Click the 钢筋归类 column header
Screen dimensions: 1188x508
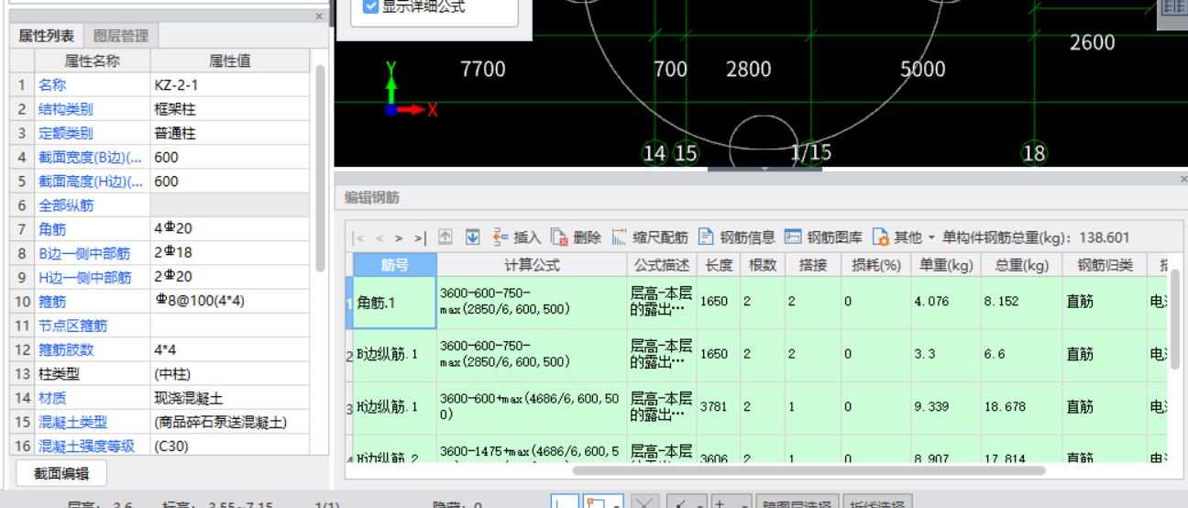(x=1105, y=265)
